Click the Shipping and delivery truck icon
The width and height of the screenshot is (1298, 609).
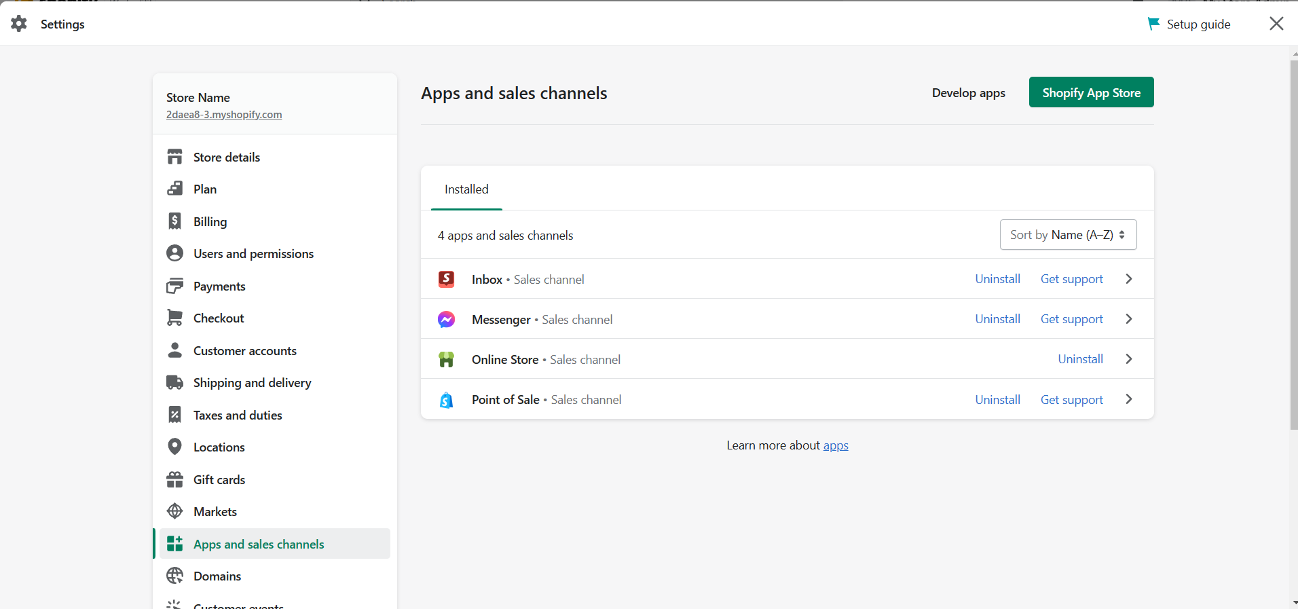click(x=174, y=382)
